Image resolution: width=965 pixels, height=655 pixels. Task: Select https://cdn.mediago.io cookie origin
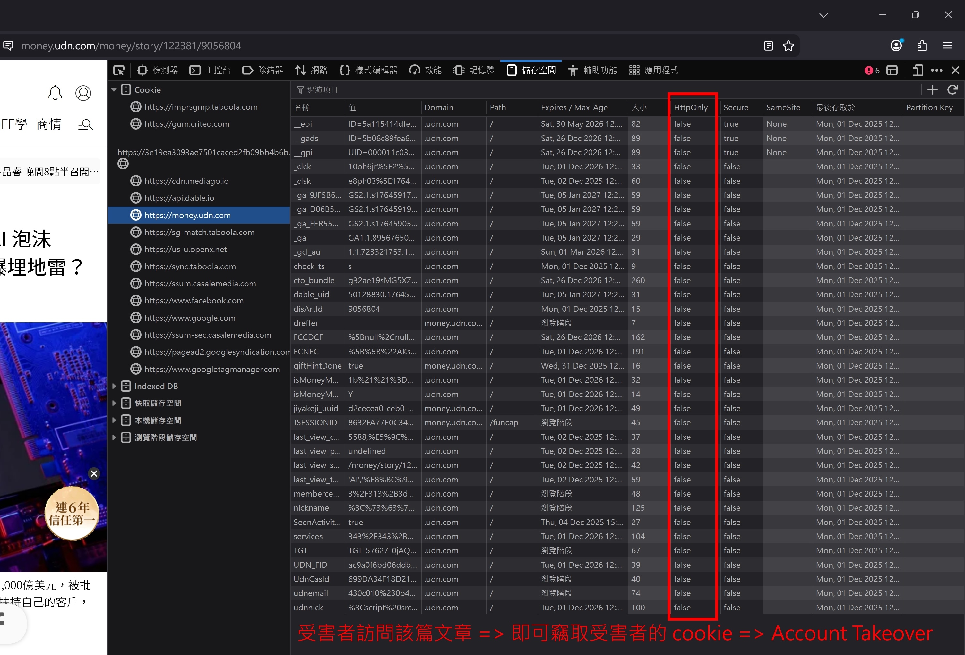point(198,181)
